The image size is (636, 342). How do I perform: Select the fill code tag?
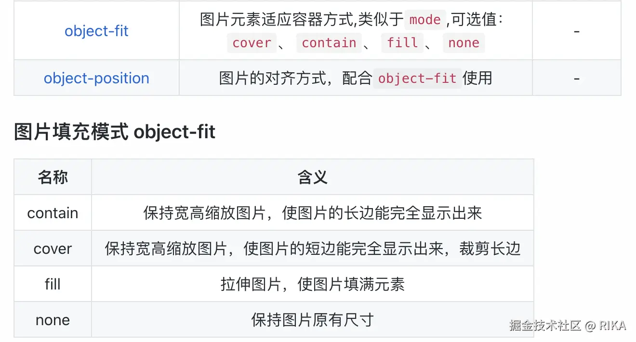click(x=402, y=43)
